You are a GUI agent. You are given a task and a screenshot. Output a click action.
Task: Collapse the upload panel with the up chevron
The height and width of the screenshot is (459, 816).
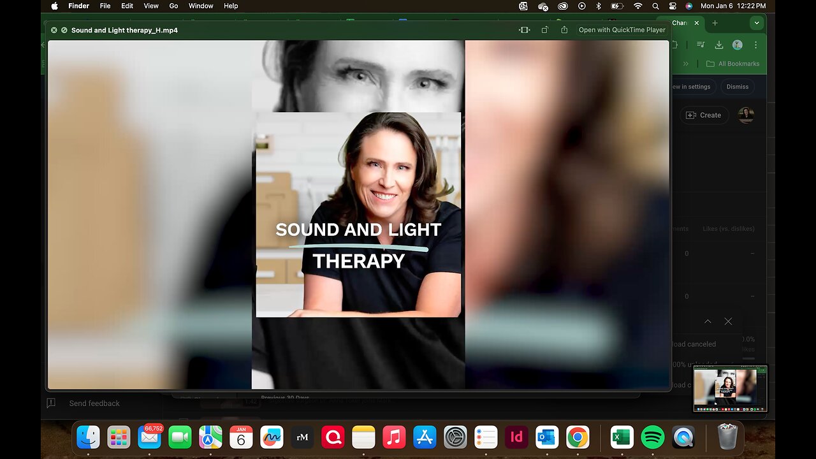point(708,322)
